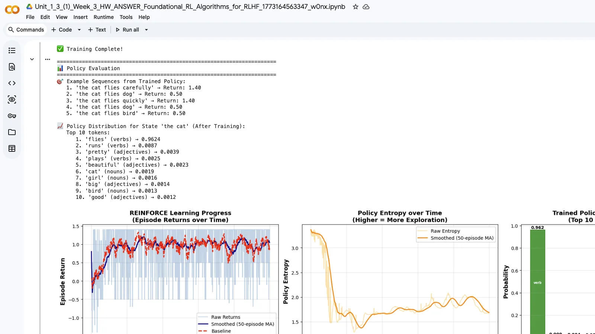Open the Commands search palette
The height and width of the screenshot is (334, 595).
tap(26, 30)
